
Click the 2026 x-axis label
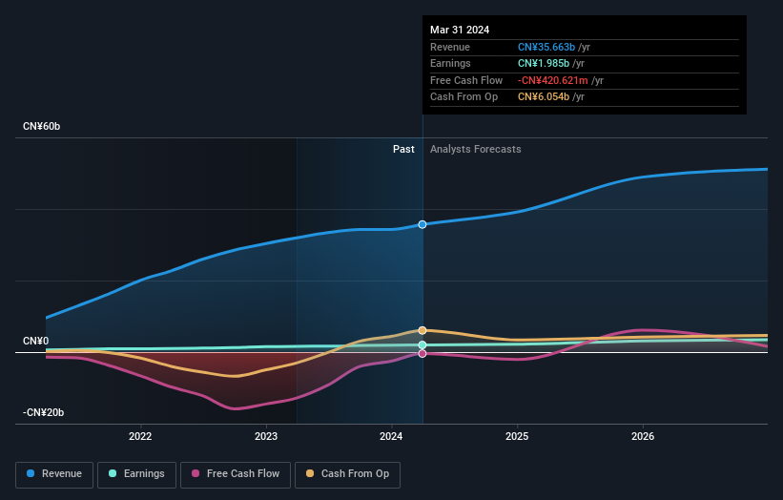[643, 436]
